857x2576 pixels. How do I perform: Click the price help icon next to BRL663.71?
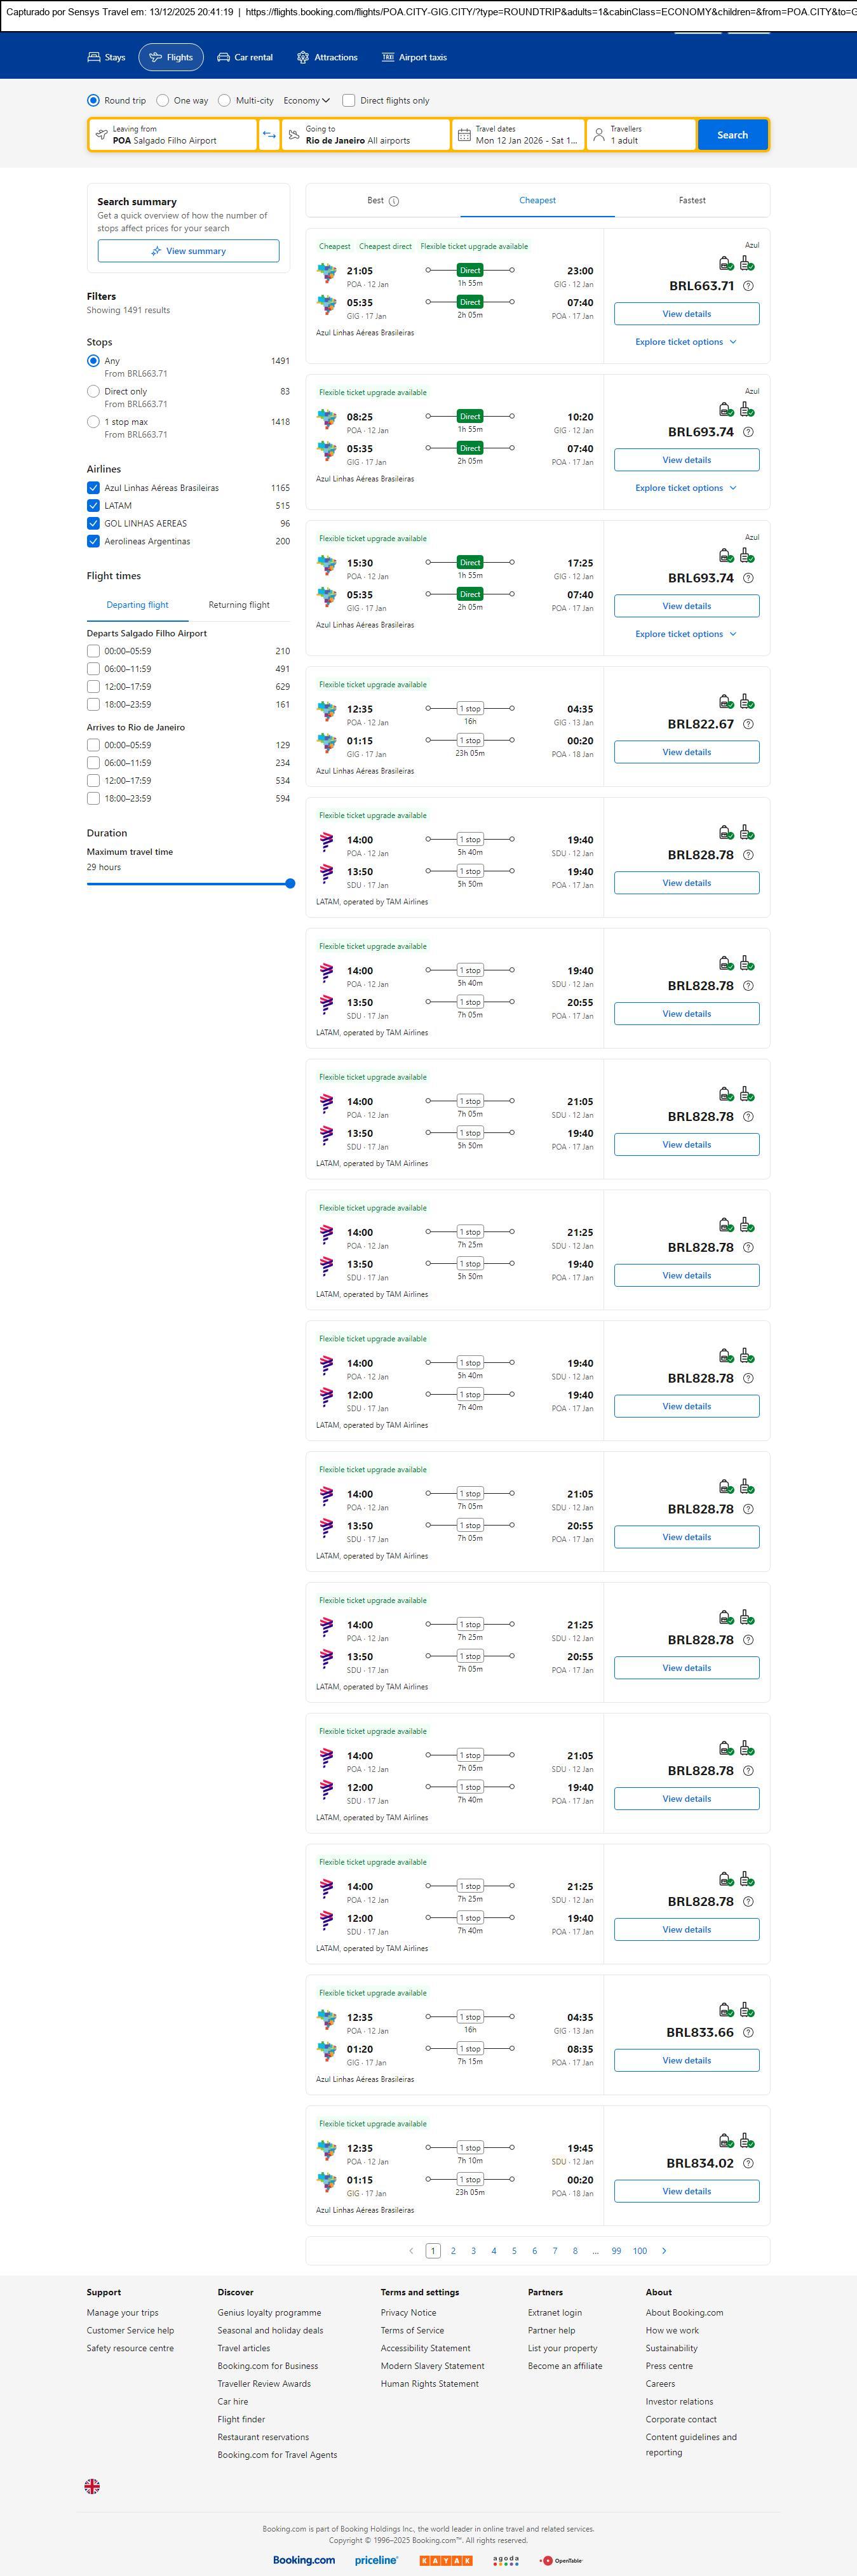[x=748, y=286]
